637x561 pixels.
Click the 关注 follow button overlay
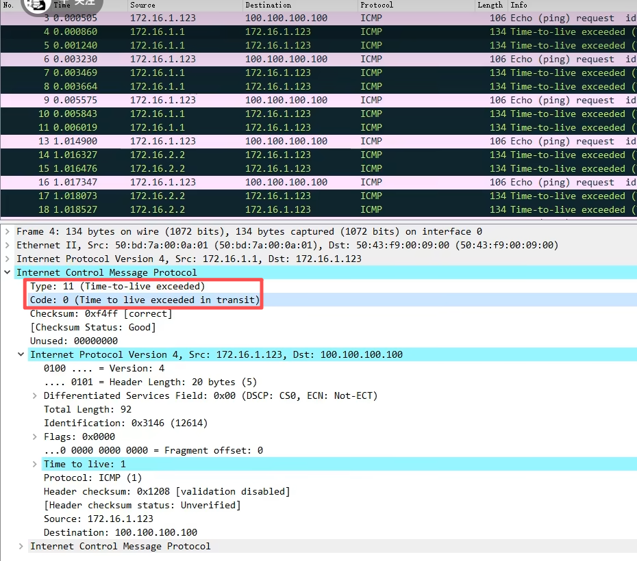[x=84, y=3]
